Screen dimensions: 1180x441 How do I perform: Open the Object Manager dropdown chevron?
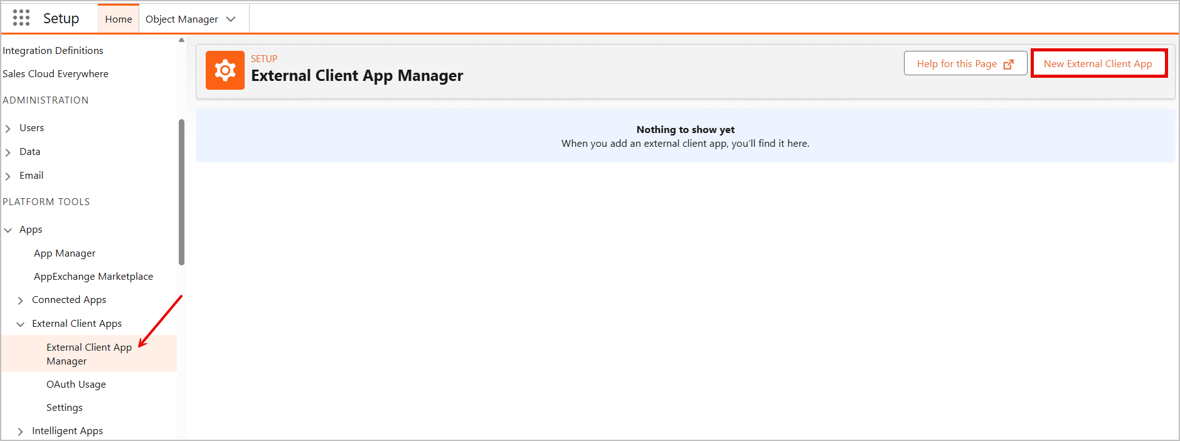(x=231, y=19)
